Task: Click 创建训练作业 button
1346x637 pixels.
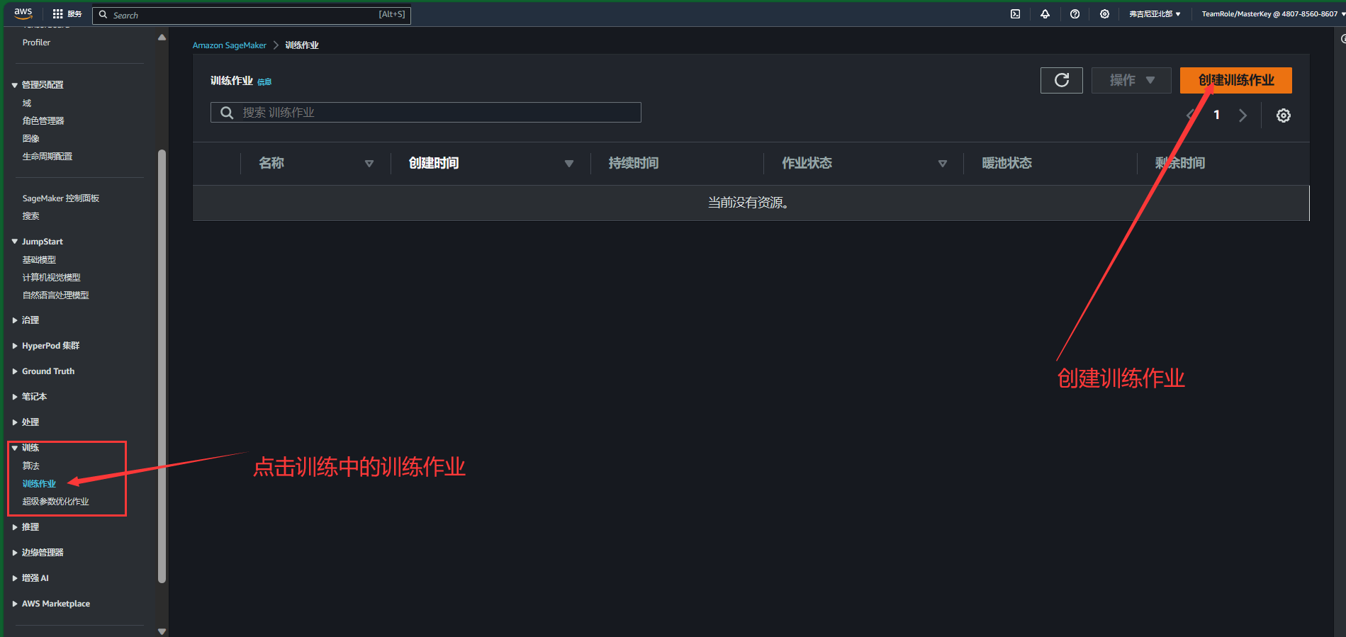Action: coord(1235,80)
